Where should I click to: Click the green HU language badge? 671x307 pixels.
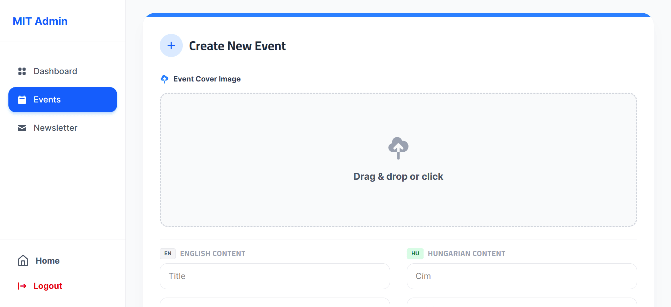coord(415,254)
